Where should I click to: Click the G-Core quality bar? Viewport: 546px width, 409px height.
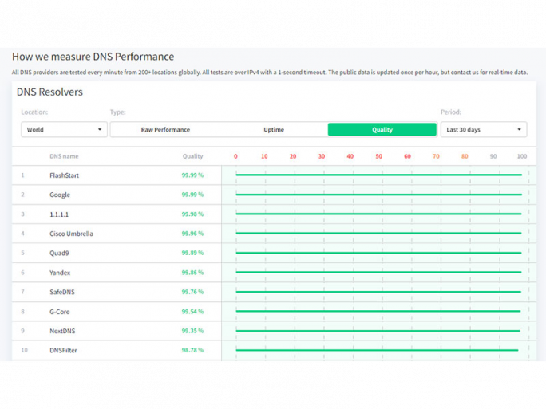pyautogui.click(x=378, y=311)
